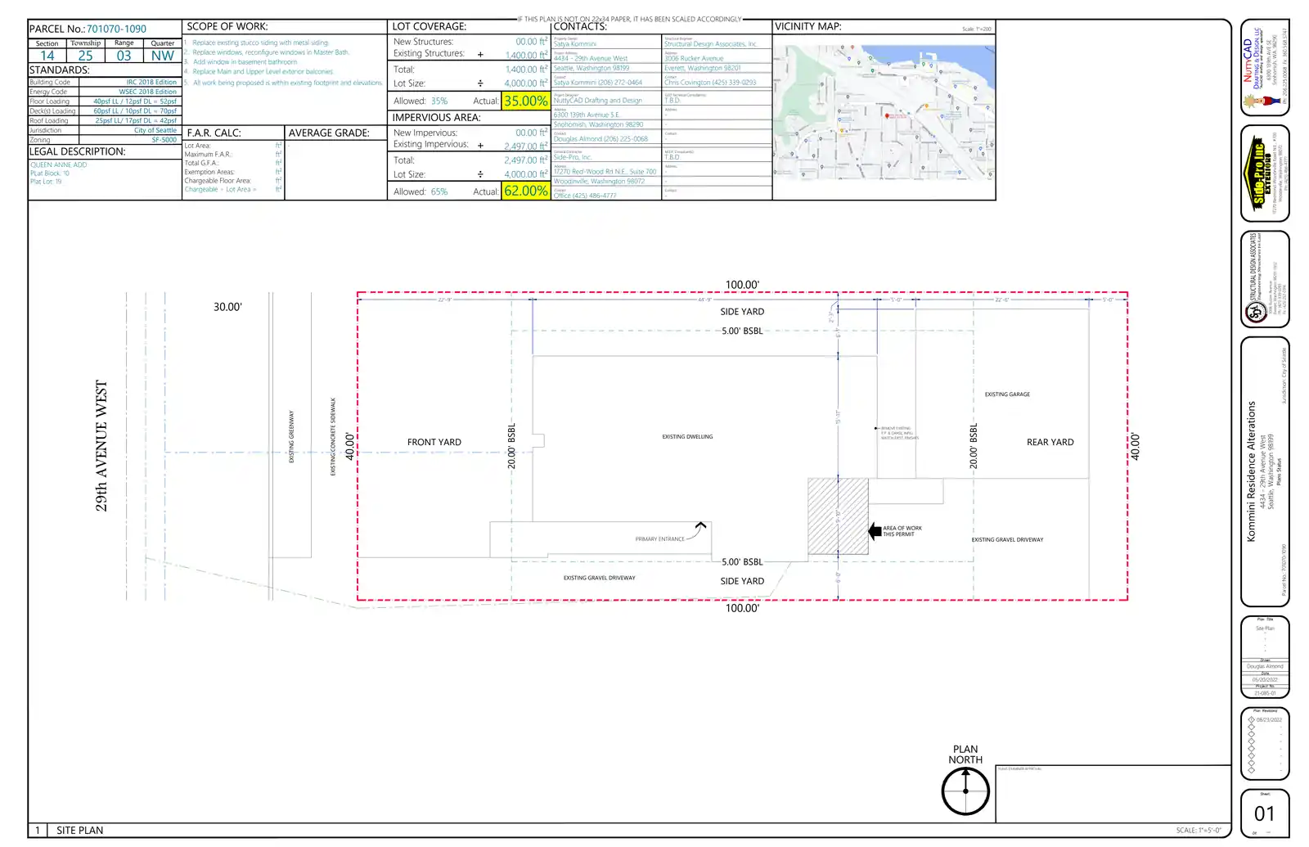Viewport: 1309px width, 847px height.
Task: Click Township value 25
Action: point(85,56)
